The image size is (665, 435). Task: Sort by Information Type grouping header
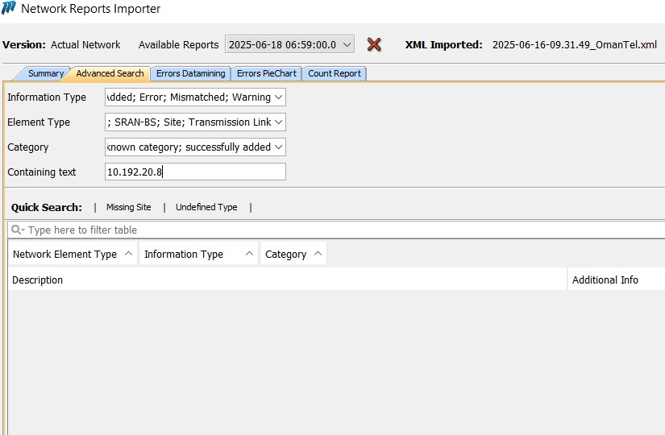(x=198, y=254)
